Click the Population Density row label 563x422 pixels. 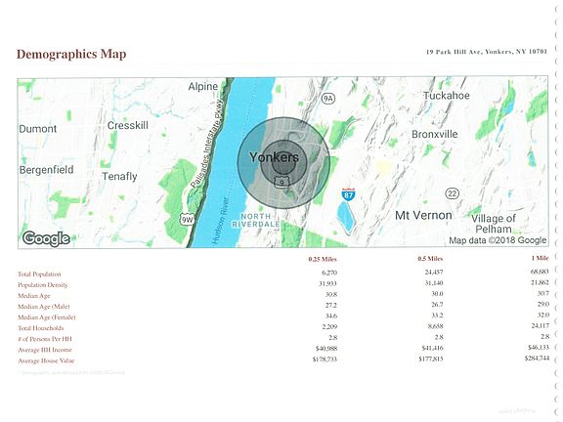[43, 285]
